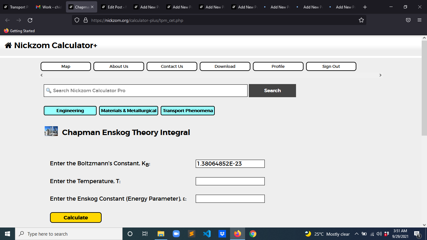The width and height of the screenshot is (427, 240).
Task: Open Sublime Text from the taskbar
Action: [x=192, y=234]
